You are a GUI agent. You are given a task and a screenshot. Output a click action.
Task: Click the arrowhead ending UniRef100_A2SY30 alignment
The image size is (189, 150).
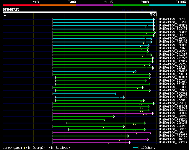coord(128,136)
